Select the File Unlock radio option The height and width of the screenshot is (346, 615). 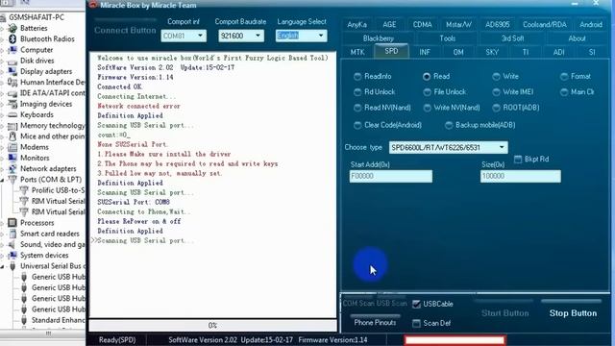tap(427, 92)
